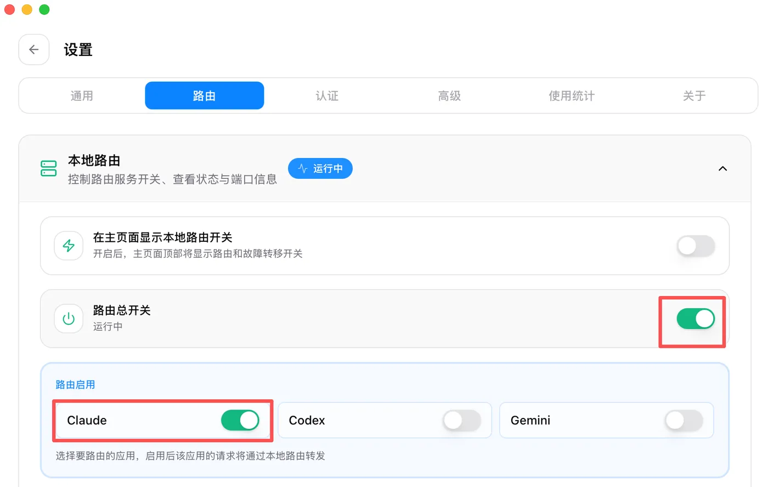Enable Codex routing toggle

pos(462,421)
